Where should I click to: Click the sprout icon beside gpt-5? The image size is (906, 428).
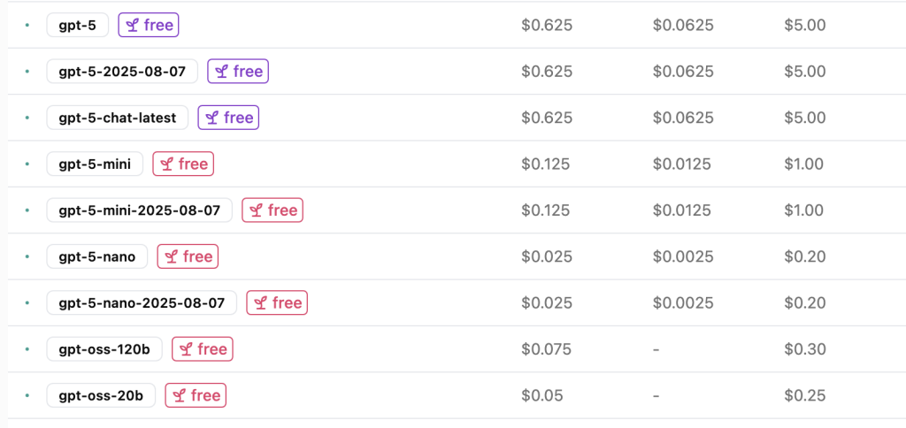click(132, 26)
